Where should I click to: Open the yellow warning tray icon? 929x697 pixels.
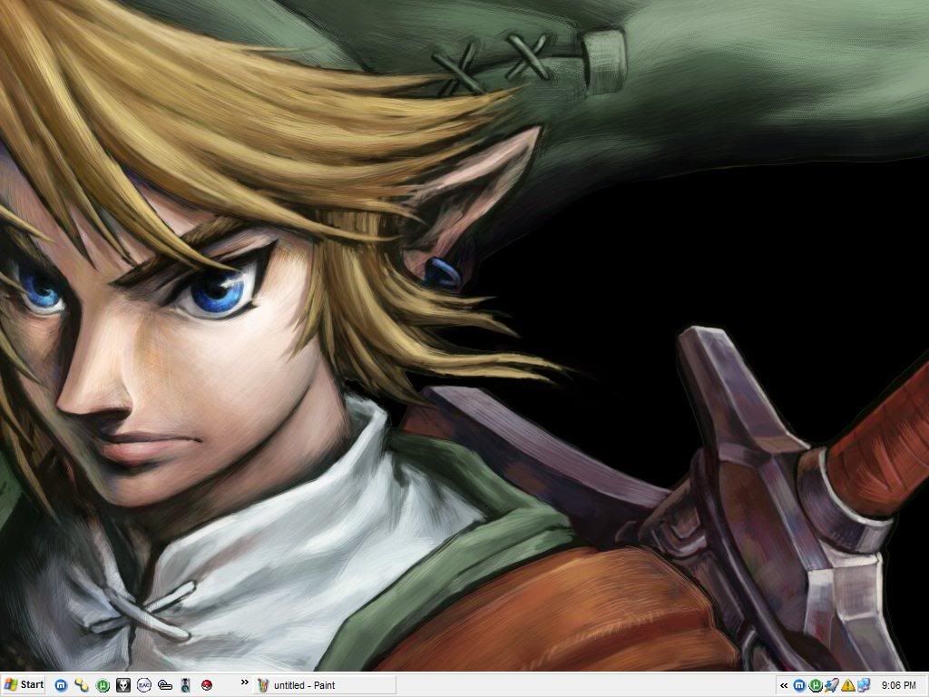[x=847, y=686]
